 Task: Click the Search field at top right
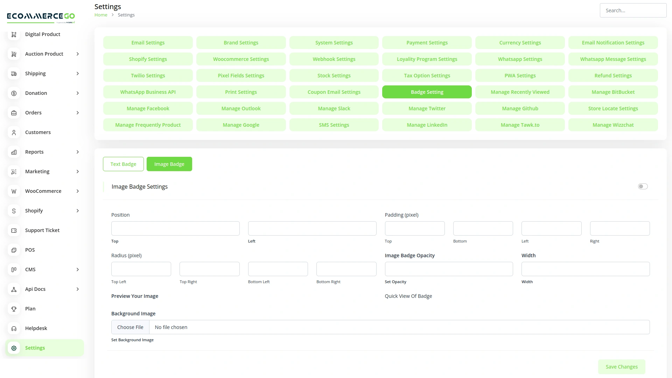point(633,10)
